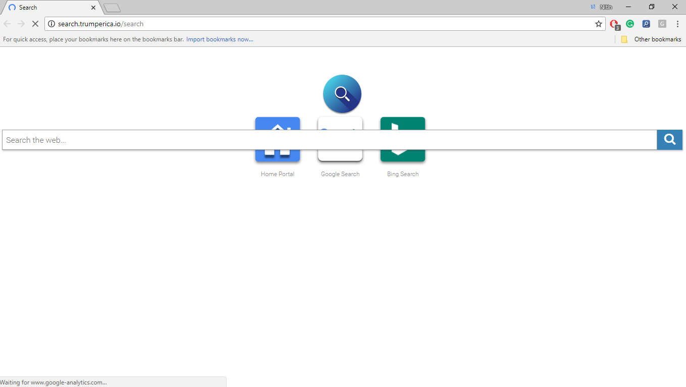Screen dimensions: 686x387
Task: Click the blue magnifier extension icon
Action: [x=646, y=24]
